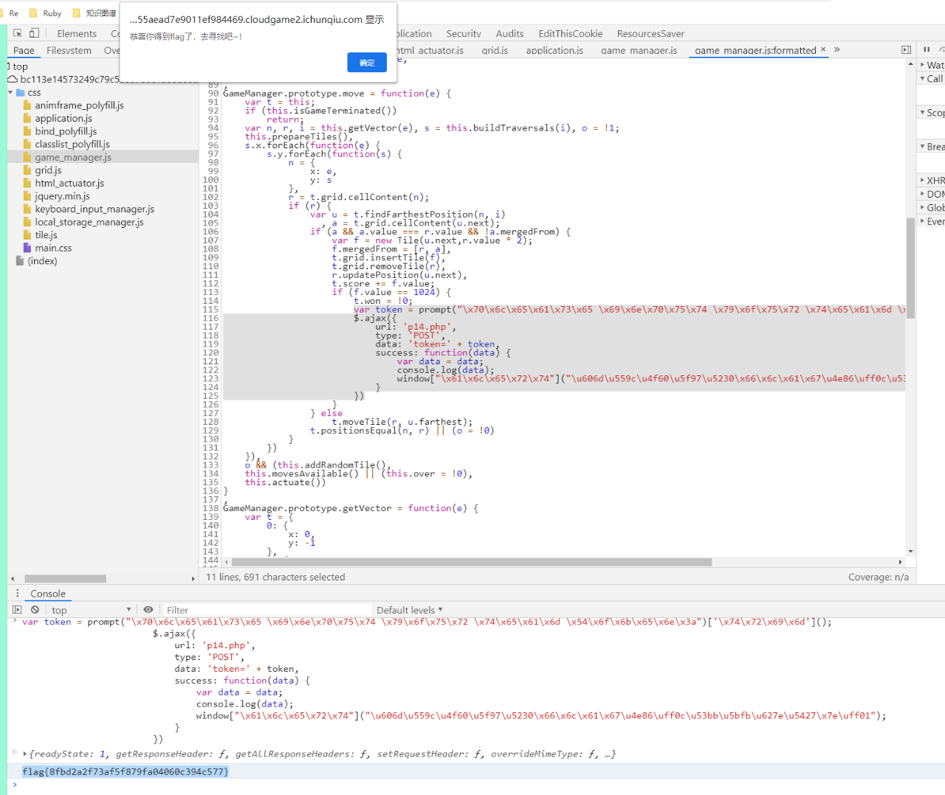This screenshot has height=795, width=945.
Task: Switch to the unformatted game_manager.js file tab
Action: (x=639, y=50)
